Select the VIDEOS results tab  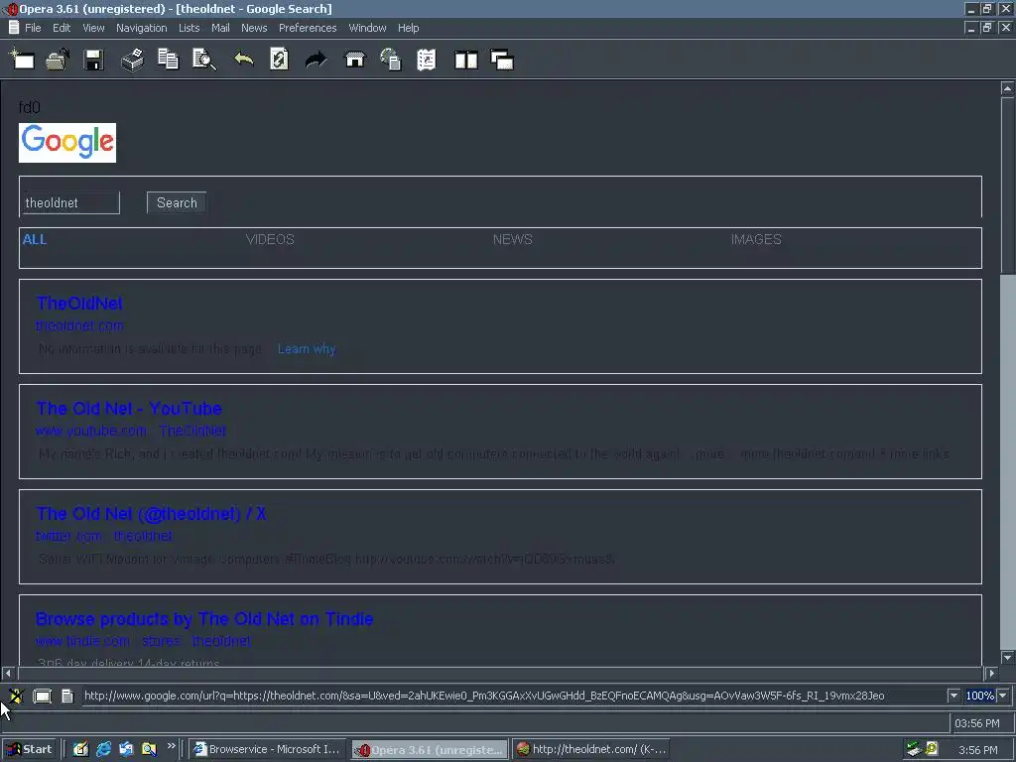[270, 240]
